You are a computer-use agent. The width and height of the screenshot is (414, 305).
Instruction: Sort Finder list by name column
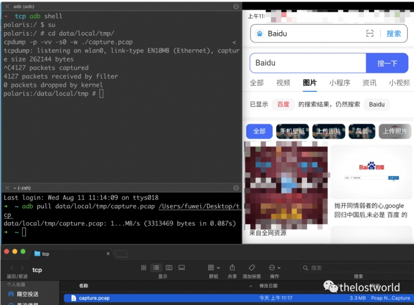click(83, 285)
